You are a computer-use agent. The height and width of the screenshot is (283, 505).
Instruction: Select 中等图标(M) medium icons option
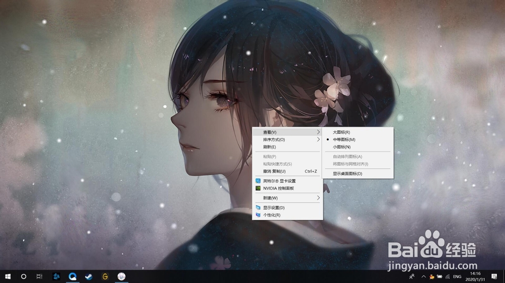tap(358, 139)
